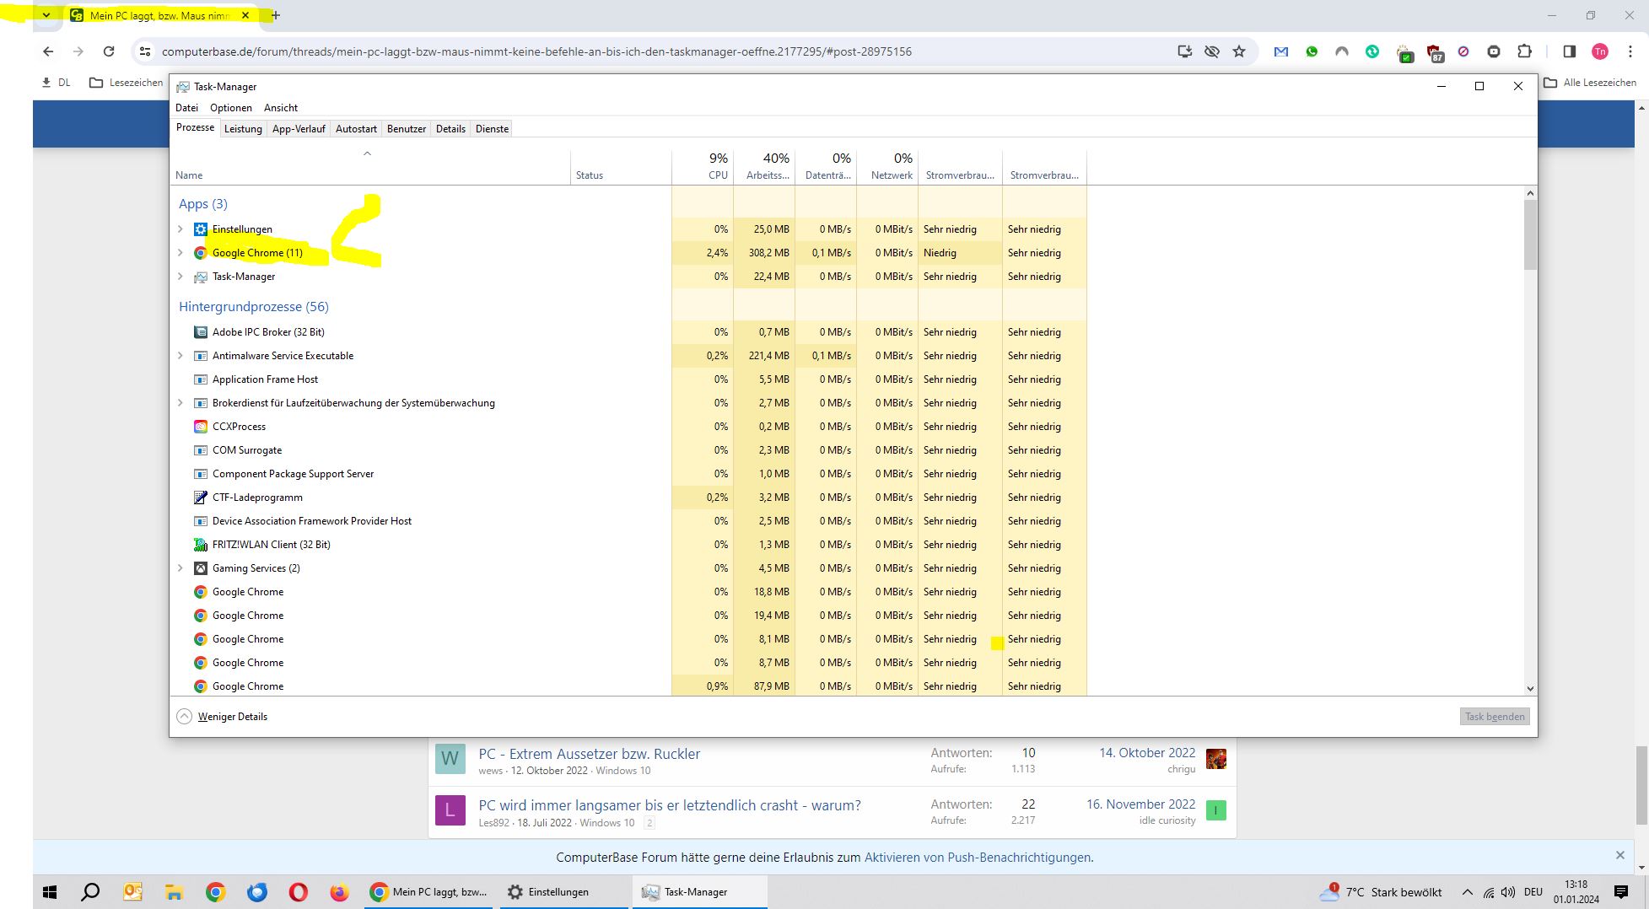View site information next to the URL
The width and height of the screenshot is (1649, 909).
tap(145, 51)
